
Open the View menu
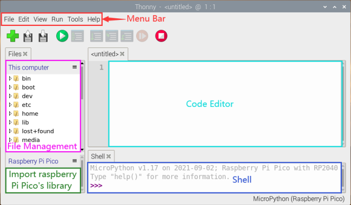[x=40, y=19]
